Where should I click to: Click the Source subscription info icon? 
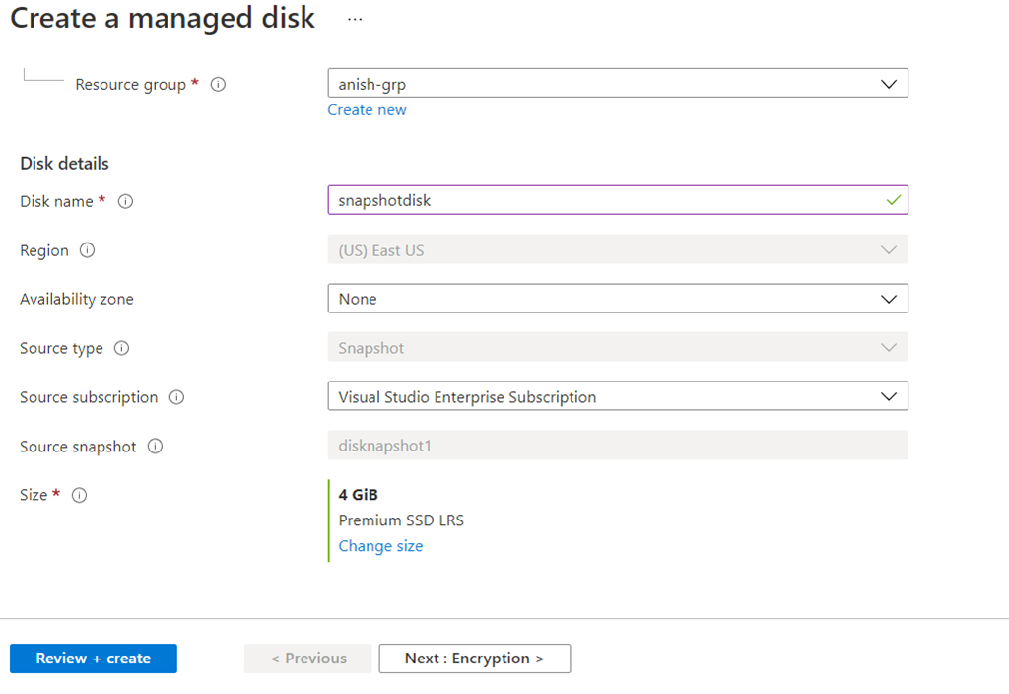[x=176, y=397]
